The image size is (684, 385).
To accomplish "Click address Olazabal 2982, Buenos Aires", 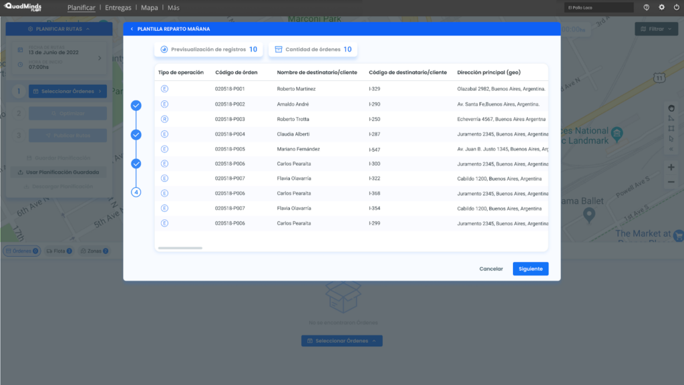I will coord(501,89).
